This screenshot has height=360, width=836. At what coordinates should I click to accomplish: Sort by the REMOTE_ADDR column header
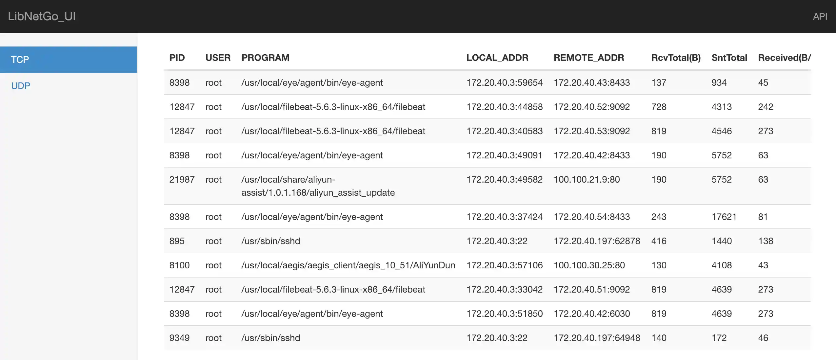pos(589,58)
